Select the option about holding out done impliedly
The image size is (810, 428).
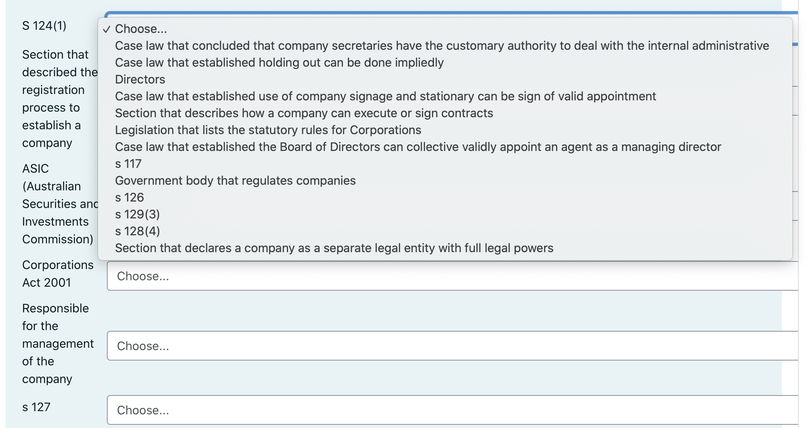[x=280, y=63]
